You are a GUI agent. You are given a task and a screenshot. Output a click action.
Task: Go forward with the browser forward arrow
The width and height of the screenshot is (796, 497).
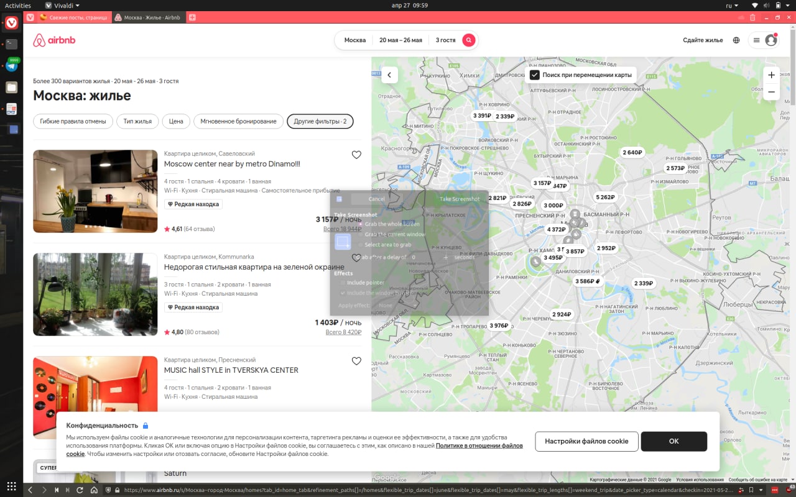pos(44,490)
